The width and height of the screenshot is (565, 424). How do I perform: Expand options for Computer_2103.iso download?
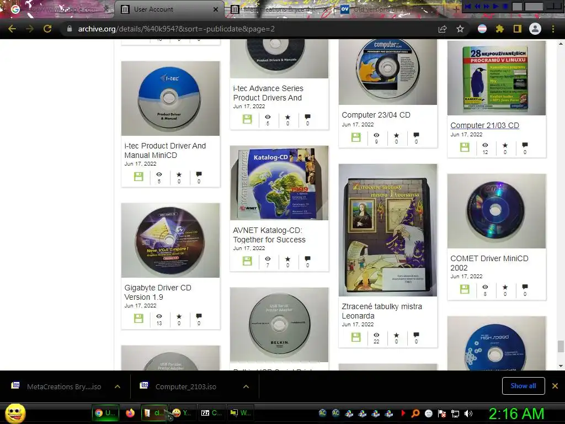click(246, 386)
